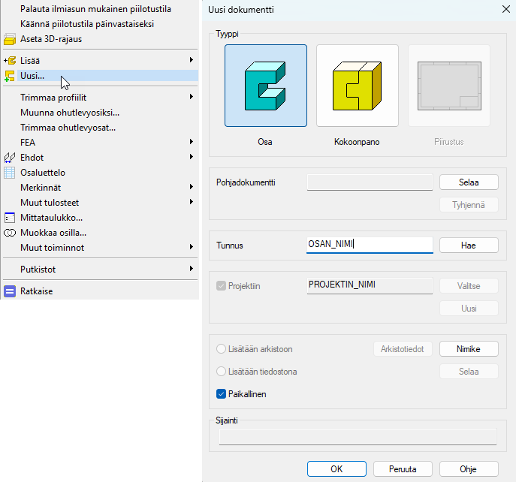Select the Lisätään tiedostona radio button
The height and width of the screenshot is (482, 516).
[222, 372]
